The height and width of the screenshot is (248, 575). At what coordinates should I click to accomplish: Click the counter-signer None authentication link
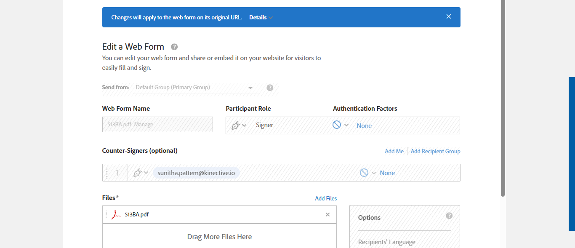387,173
